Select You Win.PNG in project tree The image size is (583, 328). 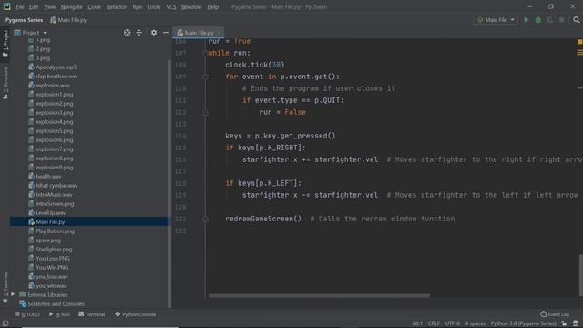52,267
